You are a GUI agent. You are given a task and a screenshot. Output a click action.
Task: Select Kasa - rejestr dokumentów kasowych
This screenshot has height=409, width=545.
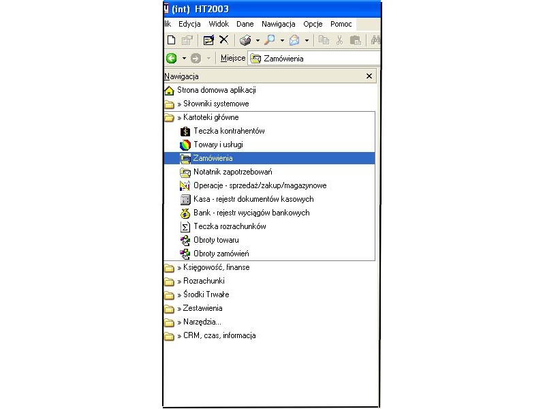pyautogui.click(x=253, y=199)
